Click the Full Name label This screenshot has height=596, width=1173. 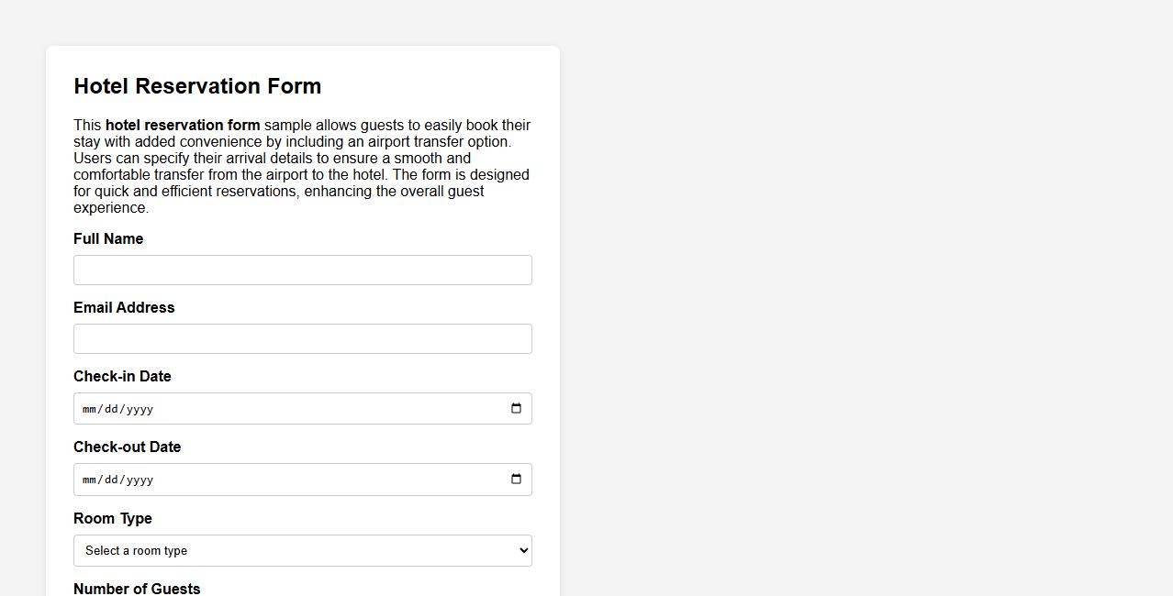click(108, 238)
